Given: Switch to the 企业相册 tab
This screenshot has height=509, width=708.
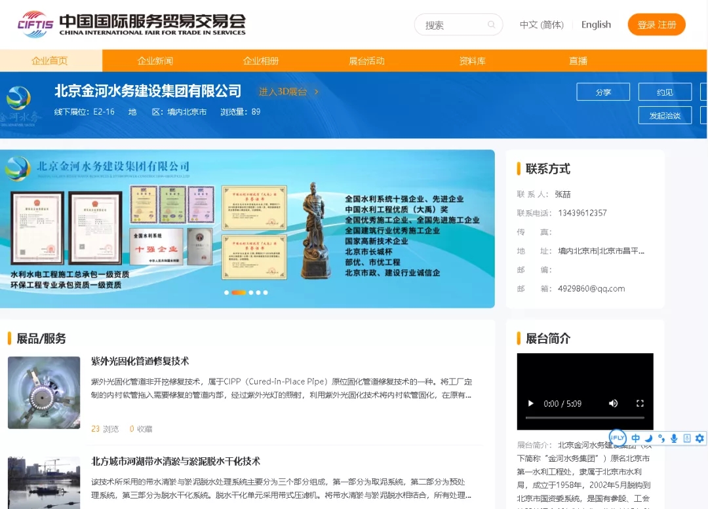Looking at the screenshot, I should pos(261,61).
